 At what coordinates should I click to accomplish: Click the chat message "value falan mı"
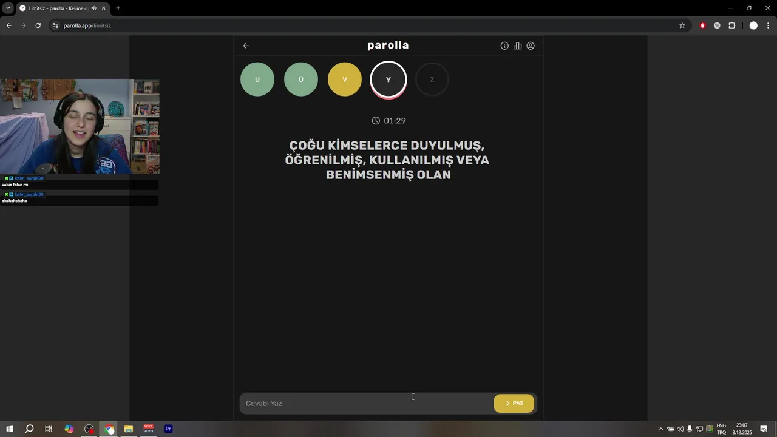click(x=15, y=185)
